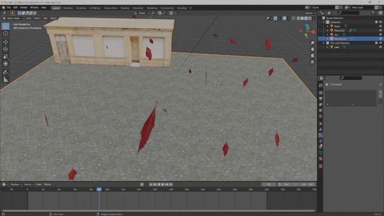Click the viewport pan hand gizmo
This screenshot has width=384, height=216.
tap(313, 49)
